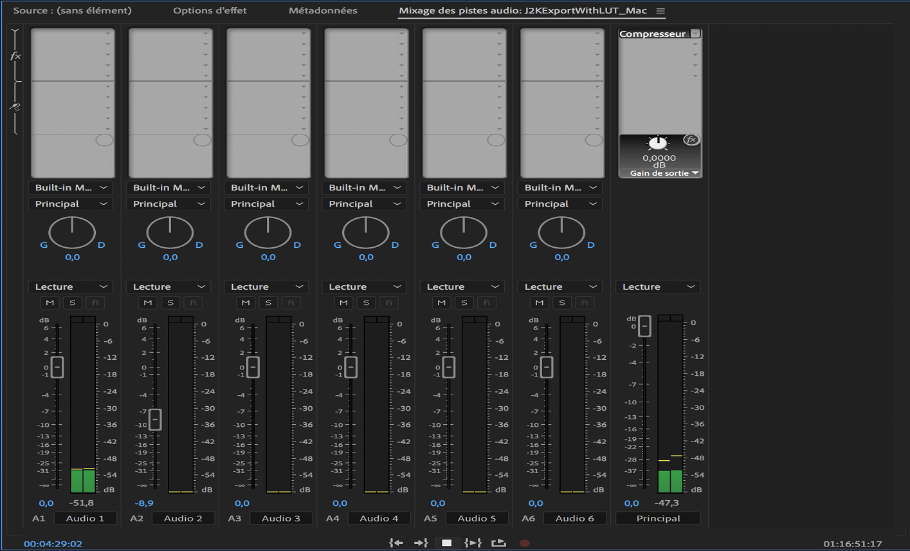Viewport: 910px width, 551px height.
Task: Toggle loop playback
Action: coord(498,543)
